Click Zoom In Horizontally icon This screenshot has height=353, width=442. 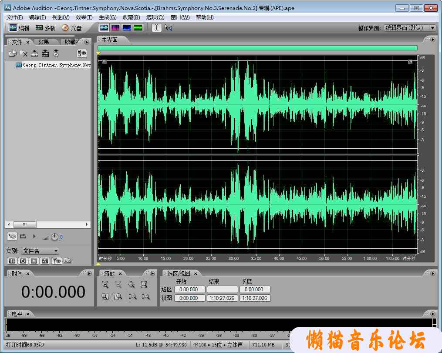105,285
